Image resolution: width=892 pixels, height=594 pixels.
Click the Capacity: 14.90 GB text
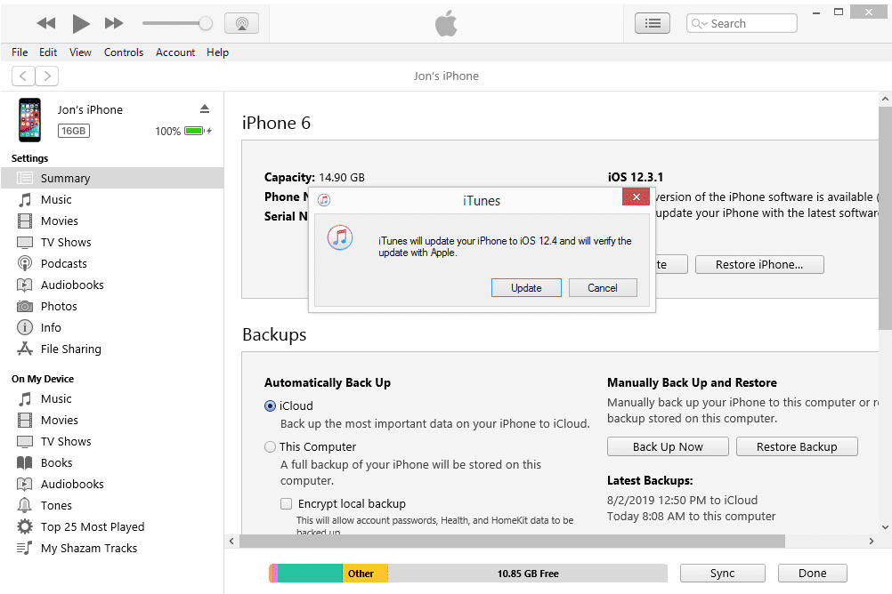[314, 177]
